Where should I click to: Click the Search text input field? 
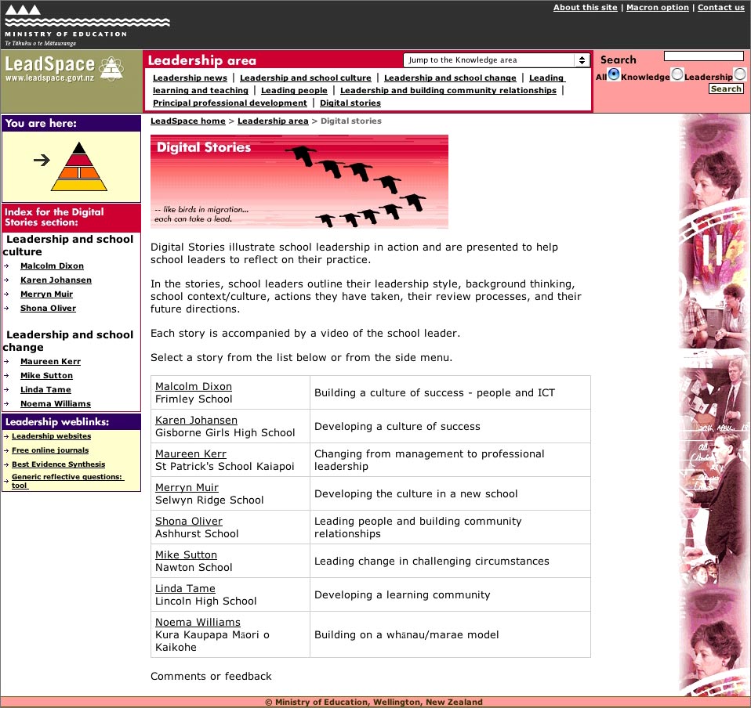tap(704, 56)
